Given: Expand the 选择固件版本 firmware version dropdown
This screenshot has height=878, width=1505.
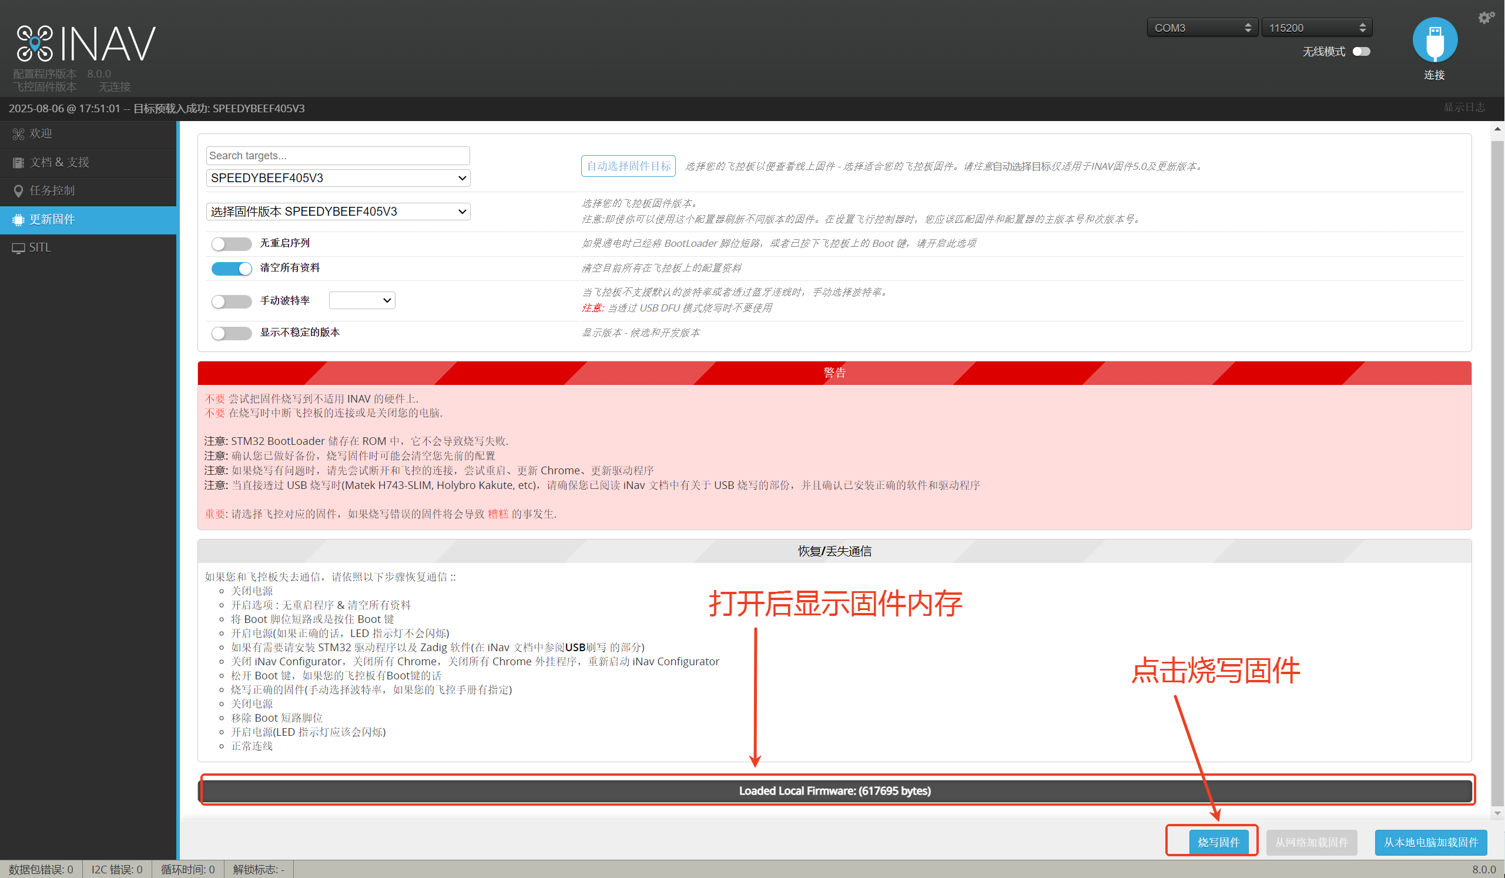Looking at the screenshot, I should coord(338,212).
